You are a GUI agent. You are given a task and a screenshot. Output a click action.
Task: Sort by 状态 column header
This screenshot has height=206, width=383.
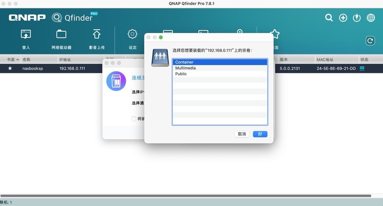(371, 59)
